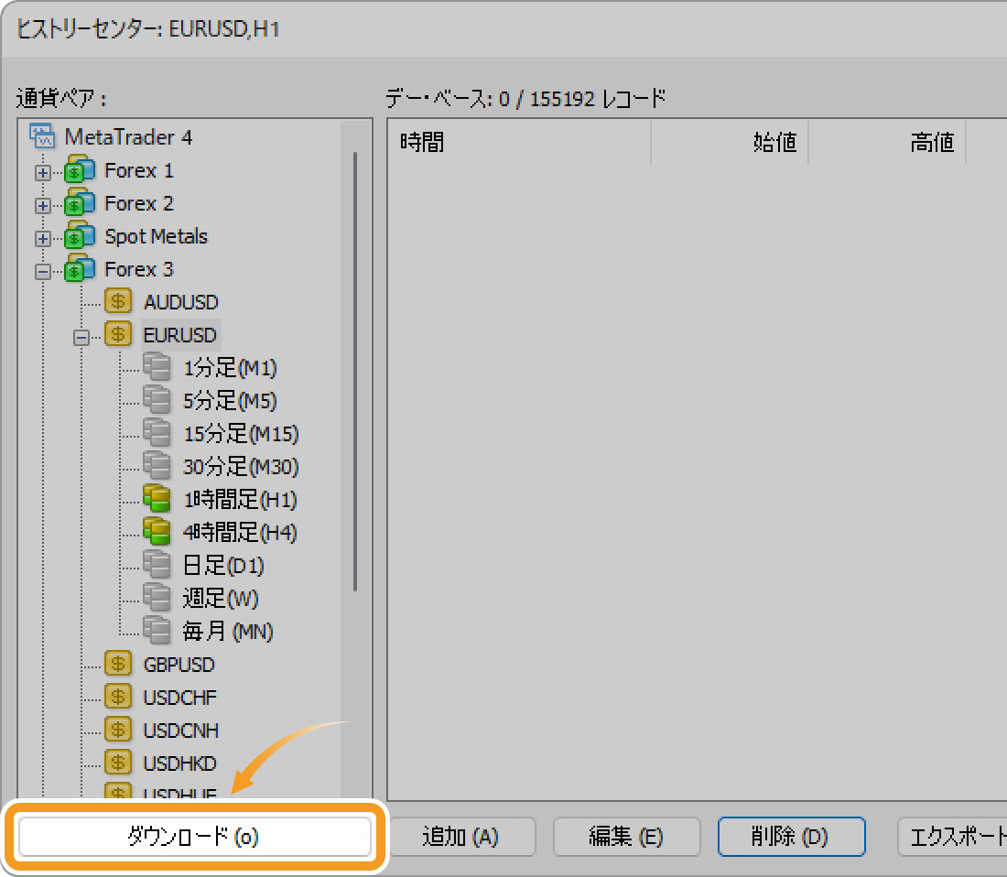Select 15分足(M15) timeframe
1007x877 pixels.
click(x=241, y=434)
